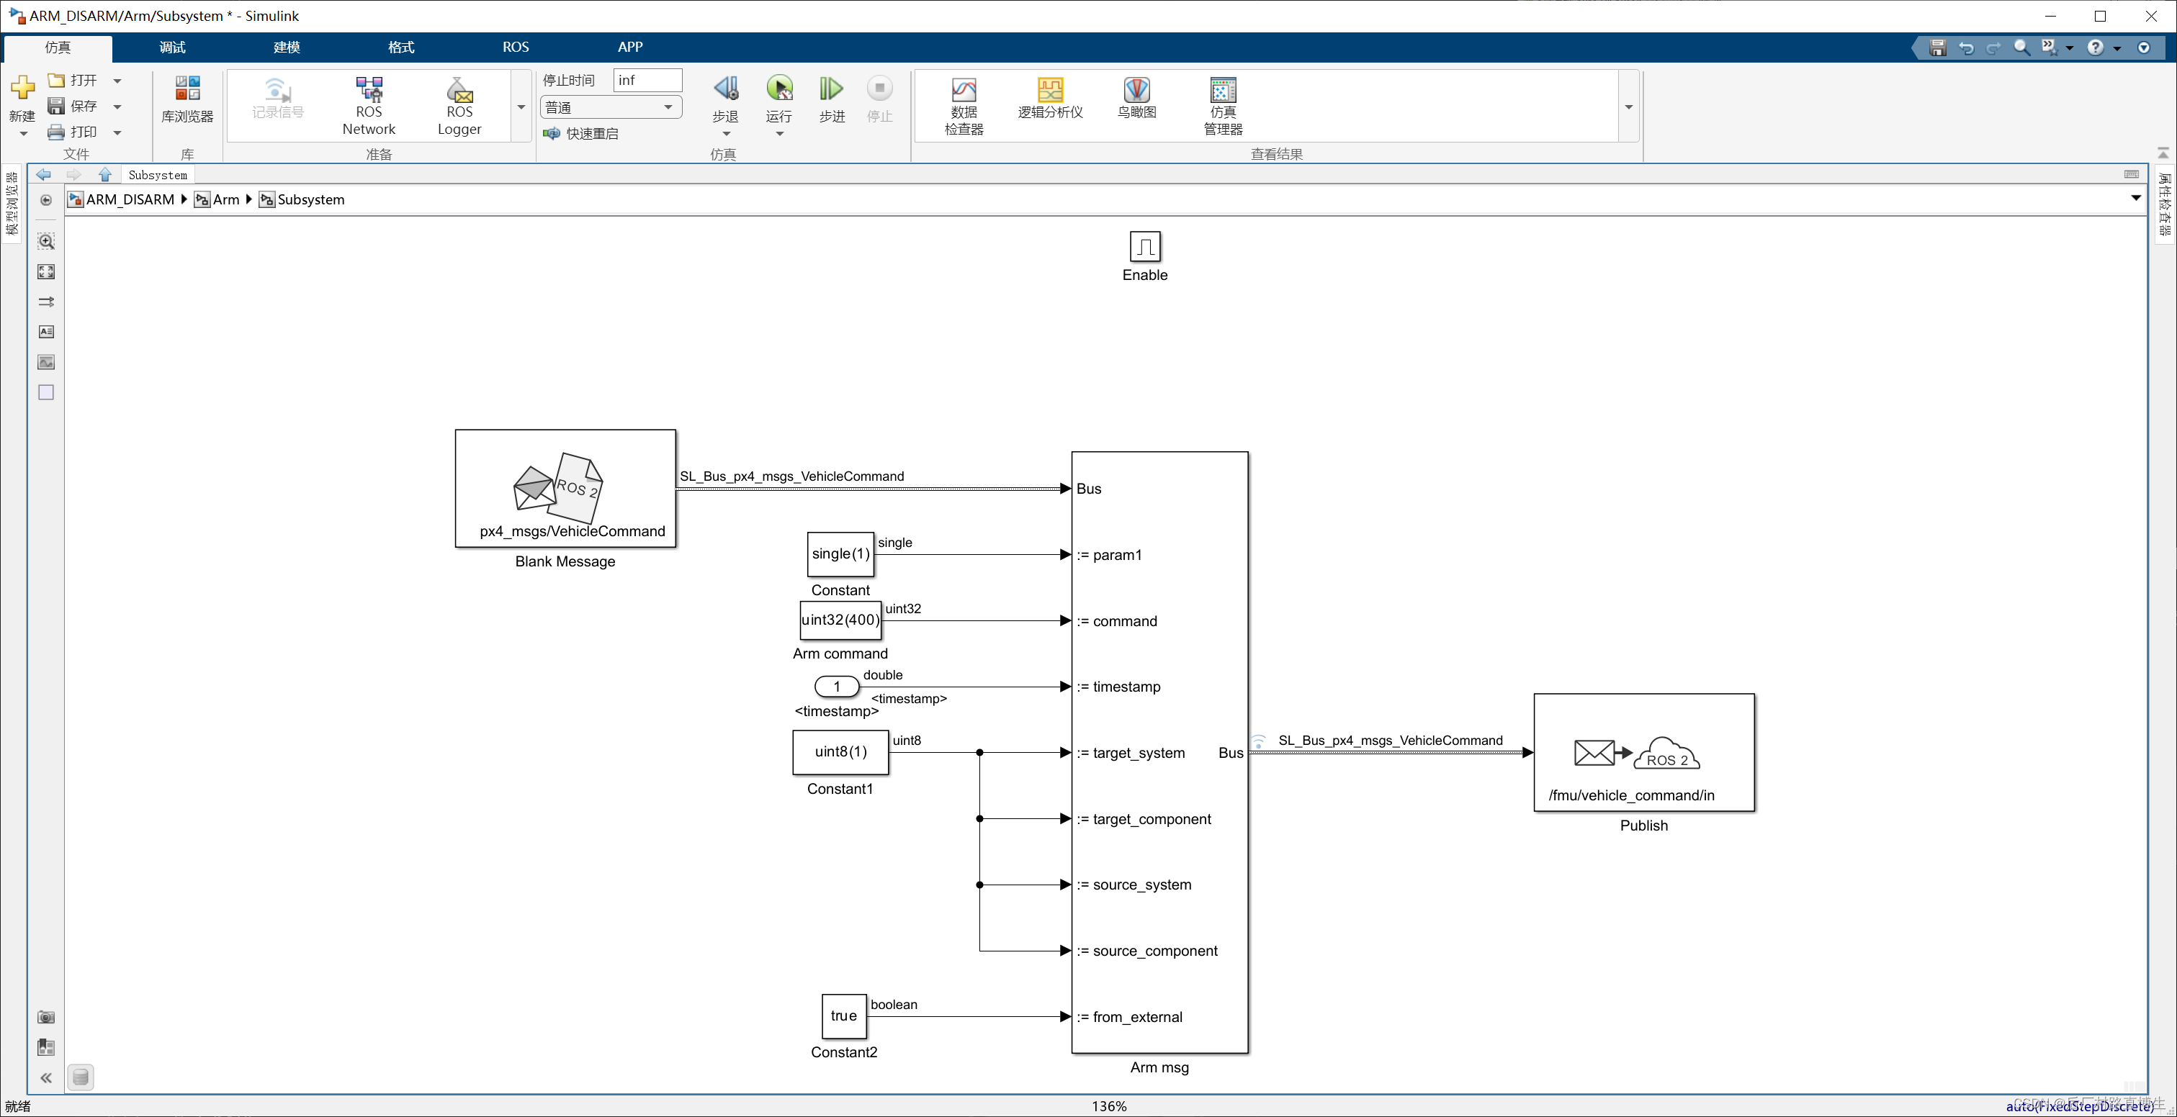The width and height of the screenshot is (2177, 1117).
Task: Click the zoom-in canvas palette icon
Action: [x=47, y=242]
